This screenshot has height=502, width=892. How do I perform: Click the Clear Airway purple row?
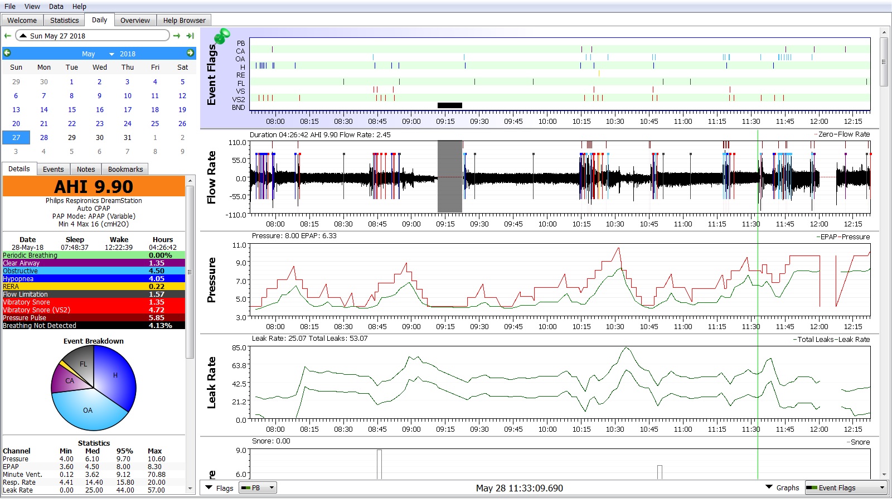point(94,263)
